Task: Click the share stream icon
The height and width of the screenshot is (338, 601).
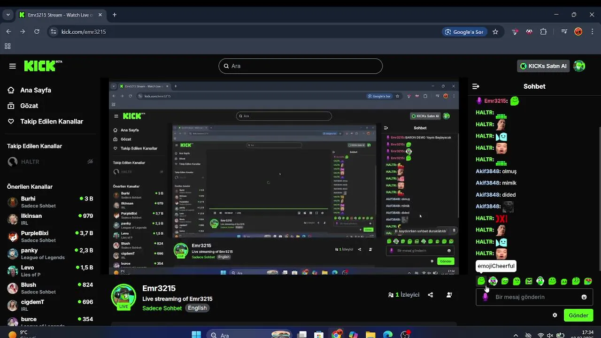Action: 431,295
